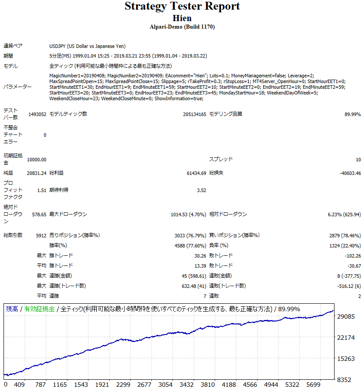Click chart x-axis label 3054
This screenshot has width=364, height=389.
pyautogui.click(x=165, y=385)
